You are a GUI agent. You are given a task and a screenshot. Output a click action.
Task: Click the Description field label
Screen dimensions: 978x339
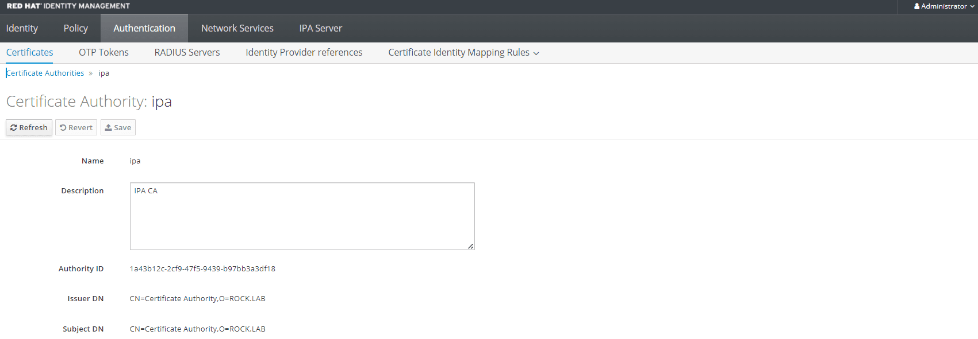pyautogui.click(x=82, y=190)
